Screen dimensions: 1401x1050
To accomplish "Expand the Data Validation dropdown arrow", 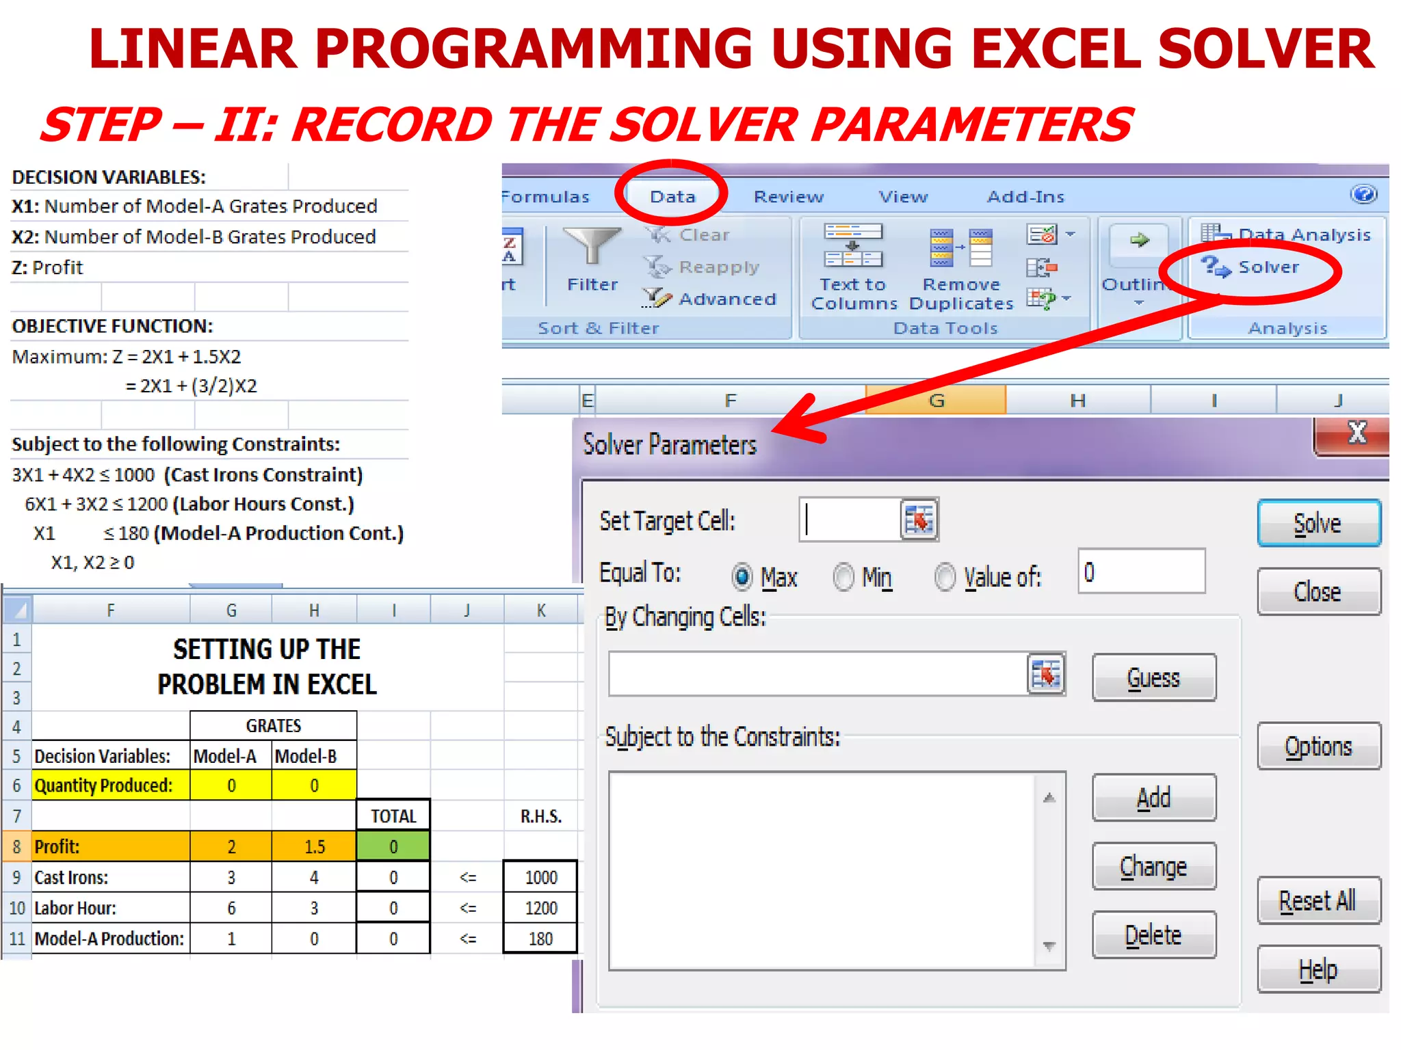I will [1071, 234].
